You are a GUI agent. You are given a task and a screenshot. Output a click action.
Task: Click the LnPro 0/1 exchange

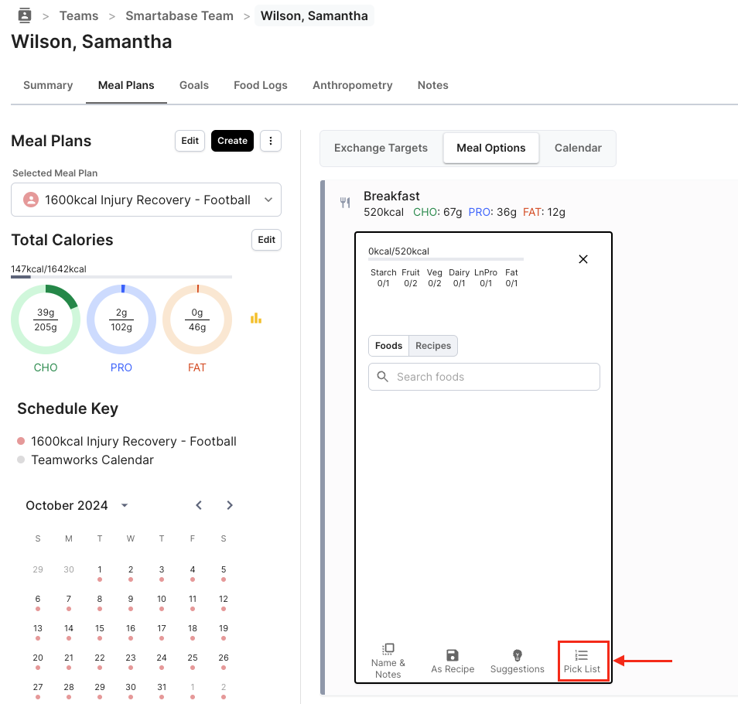point(486,278)
